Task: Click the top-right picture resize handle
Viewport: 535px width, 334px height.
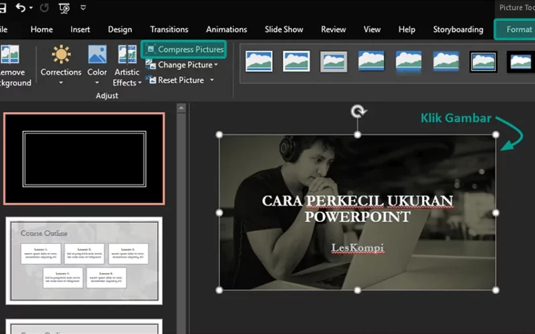Action: click(496, 135)
